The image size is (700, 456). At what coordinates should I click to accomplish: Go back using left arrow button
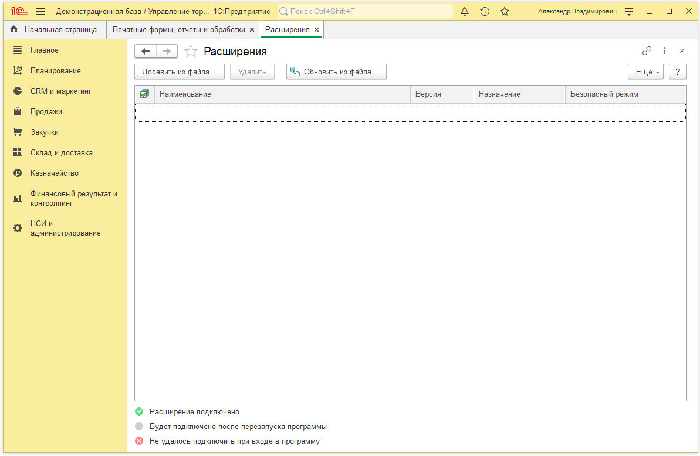(146, 52)
